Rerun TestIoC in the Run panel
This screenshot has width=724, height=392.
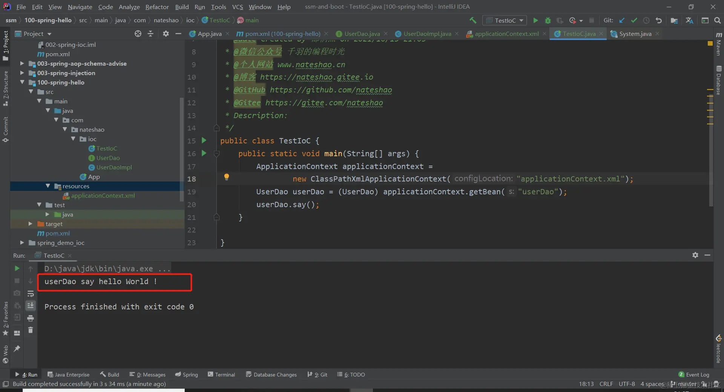17,268
